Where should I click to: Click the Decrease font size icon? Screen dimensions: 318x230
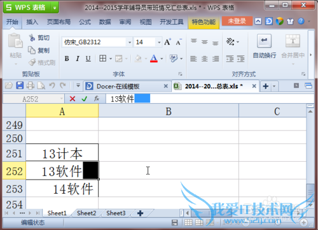click(179, 42)
